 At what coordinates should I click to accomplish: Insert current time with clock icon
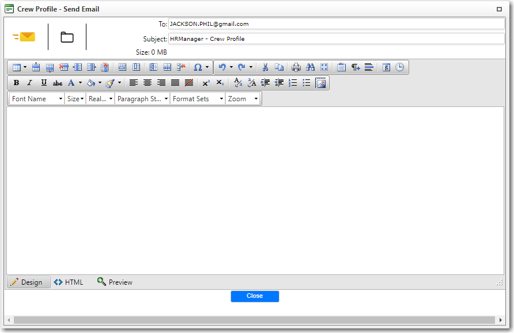(x=399, y=67)
